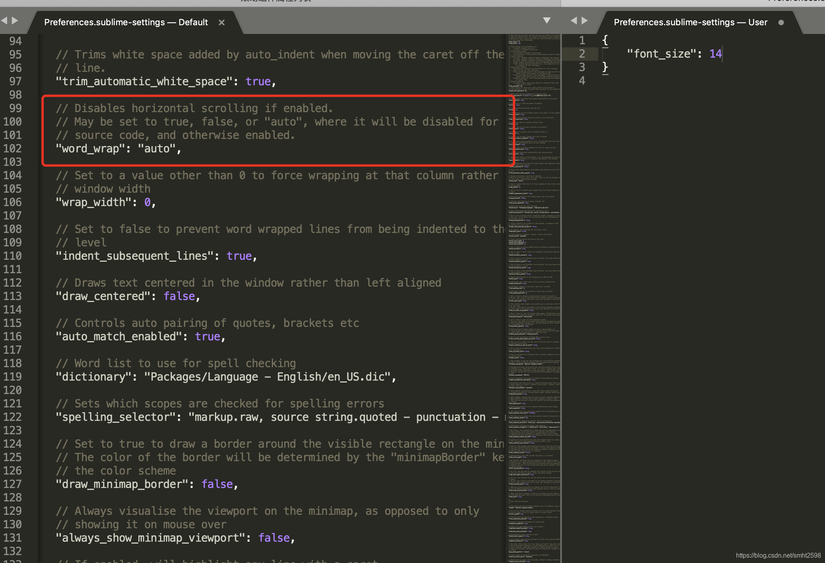This screenshot has height=563, width=825.
Task: Click the forward navigation arrow in the left pane
Action: (x=15, y=20)
